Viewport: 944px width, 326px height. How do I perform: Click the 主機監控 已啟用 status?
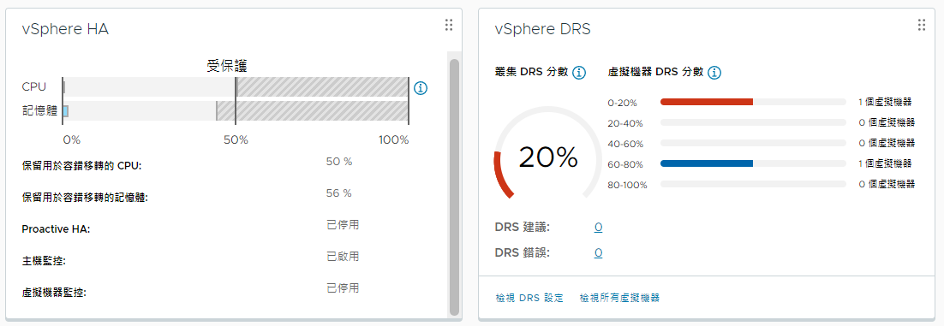pyautogui.click(x=343, y=257)
